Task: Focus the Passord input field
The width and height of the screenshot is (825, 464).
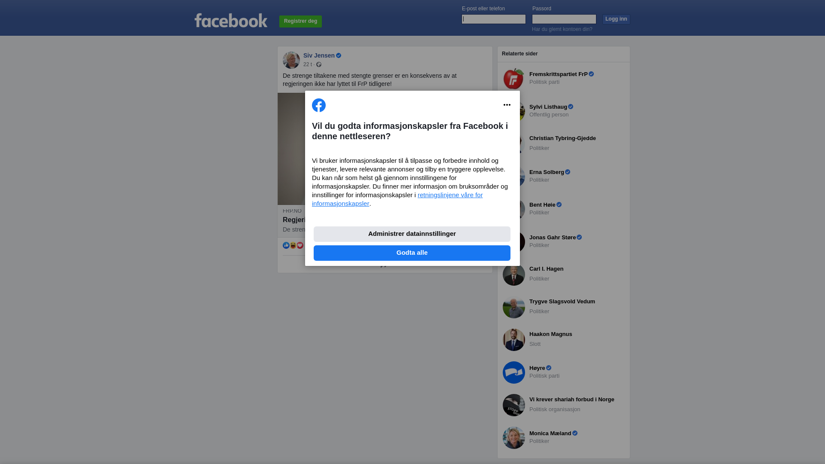Action: (x=564, y=19)
